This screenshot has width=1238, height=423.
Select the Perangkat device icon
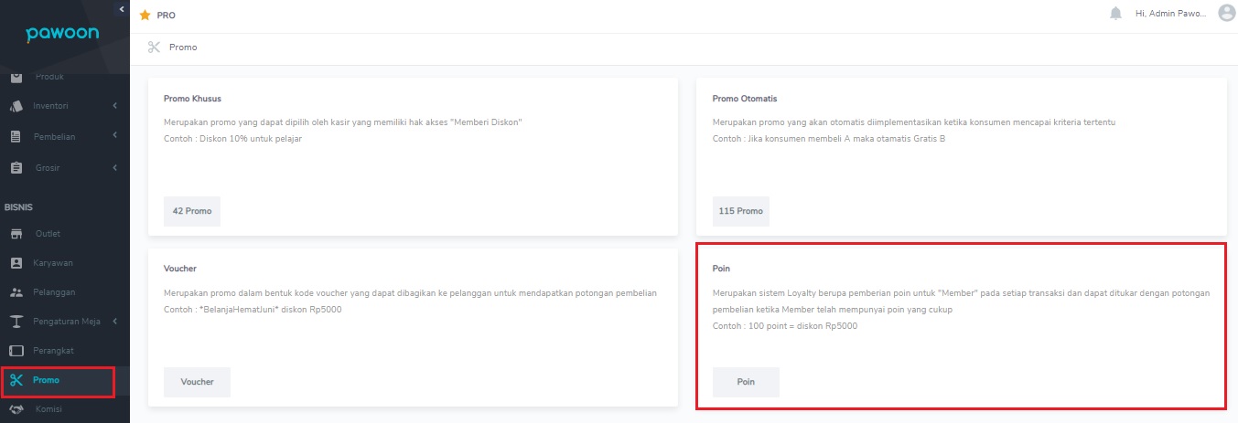coord(16,351)
